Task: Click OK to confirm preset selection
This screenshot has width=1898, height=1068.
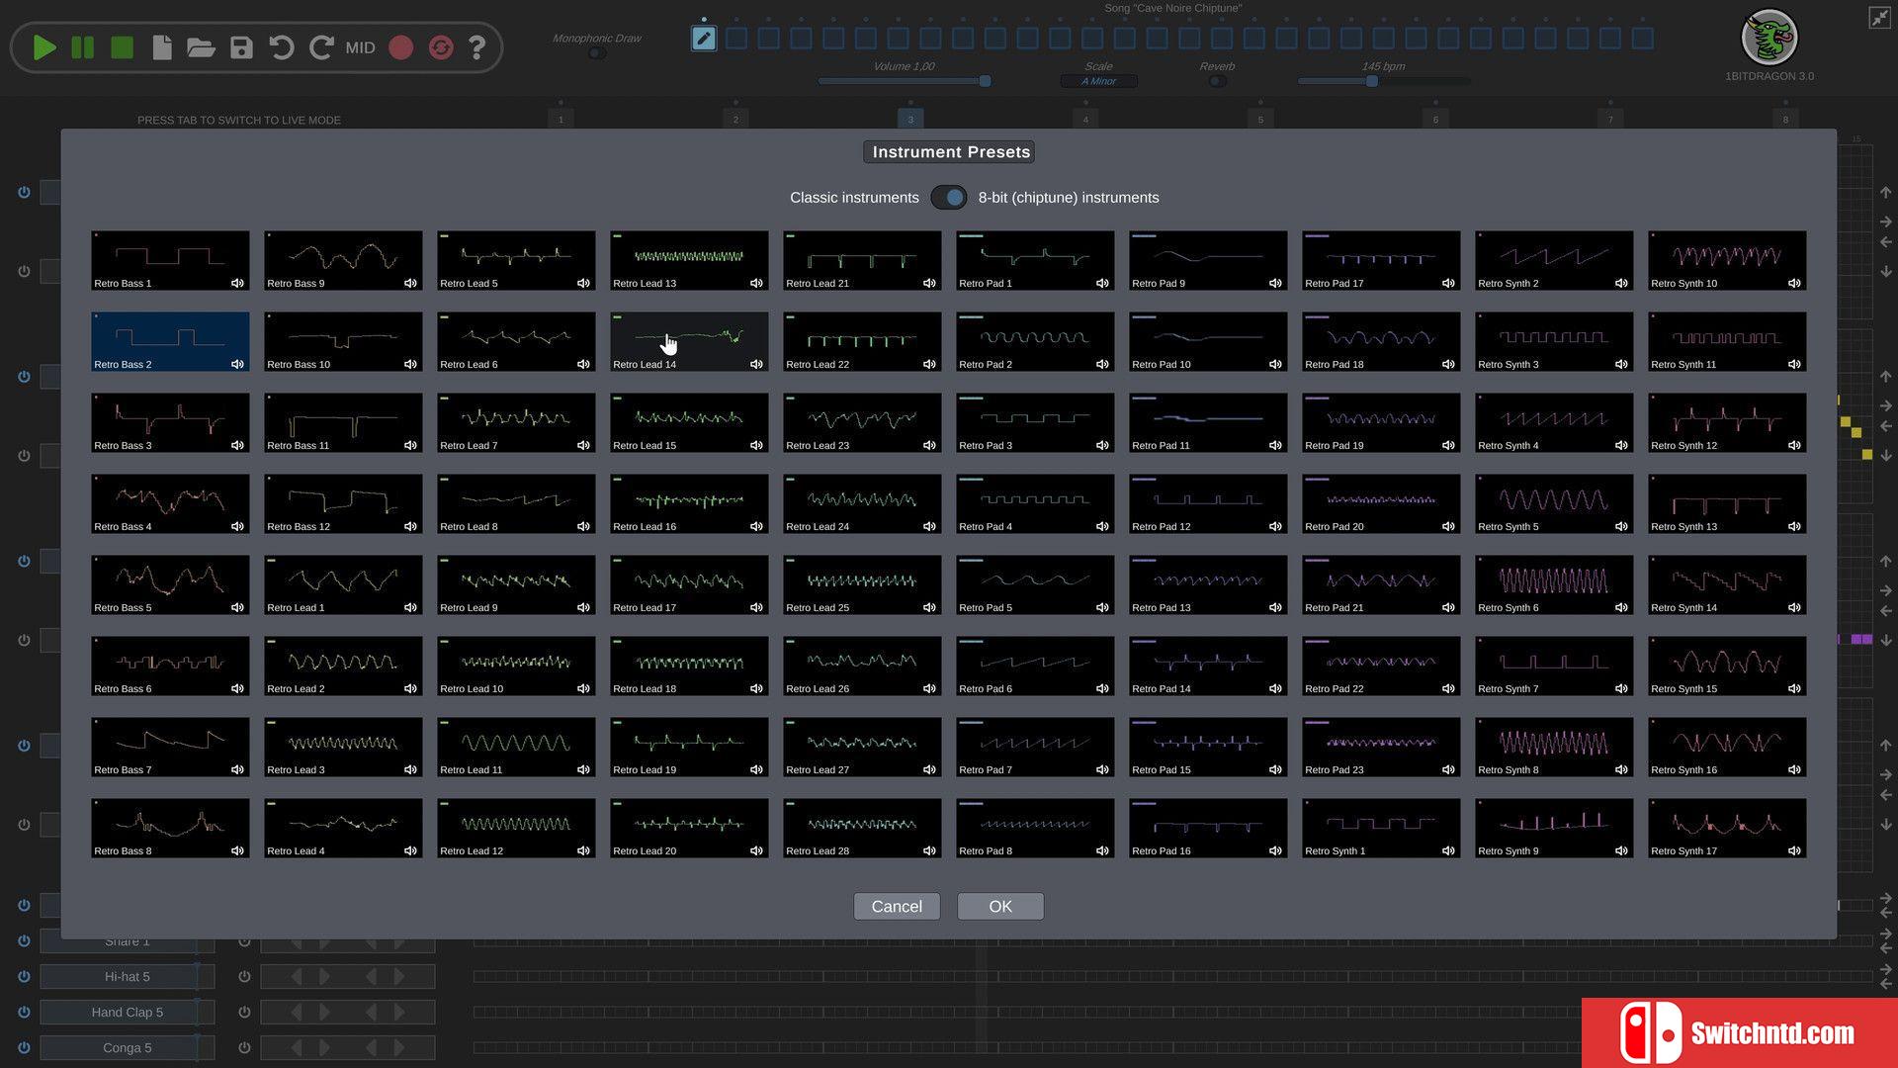Action: (x=999, y=905)
